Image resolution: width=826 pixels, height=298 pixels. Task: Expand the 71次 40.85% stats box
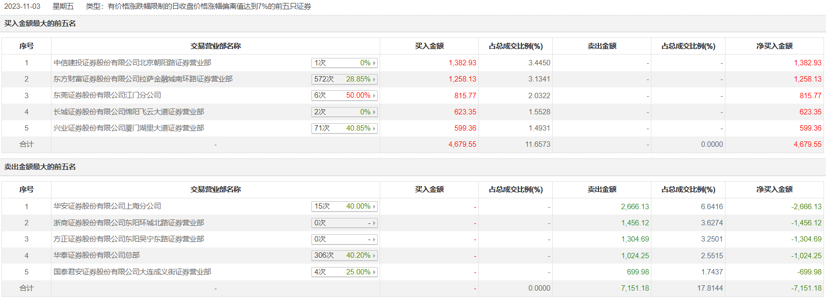[344, 128]
